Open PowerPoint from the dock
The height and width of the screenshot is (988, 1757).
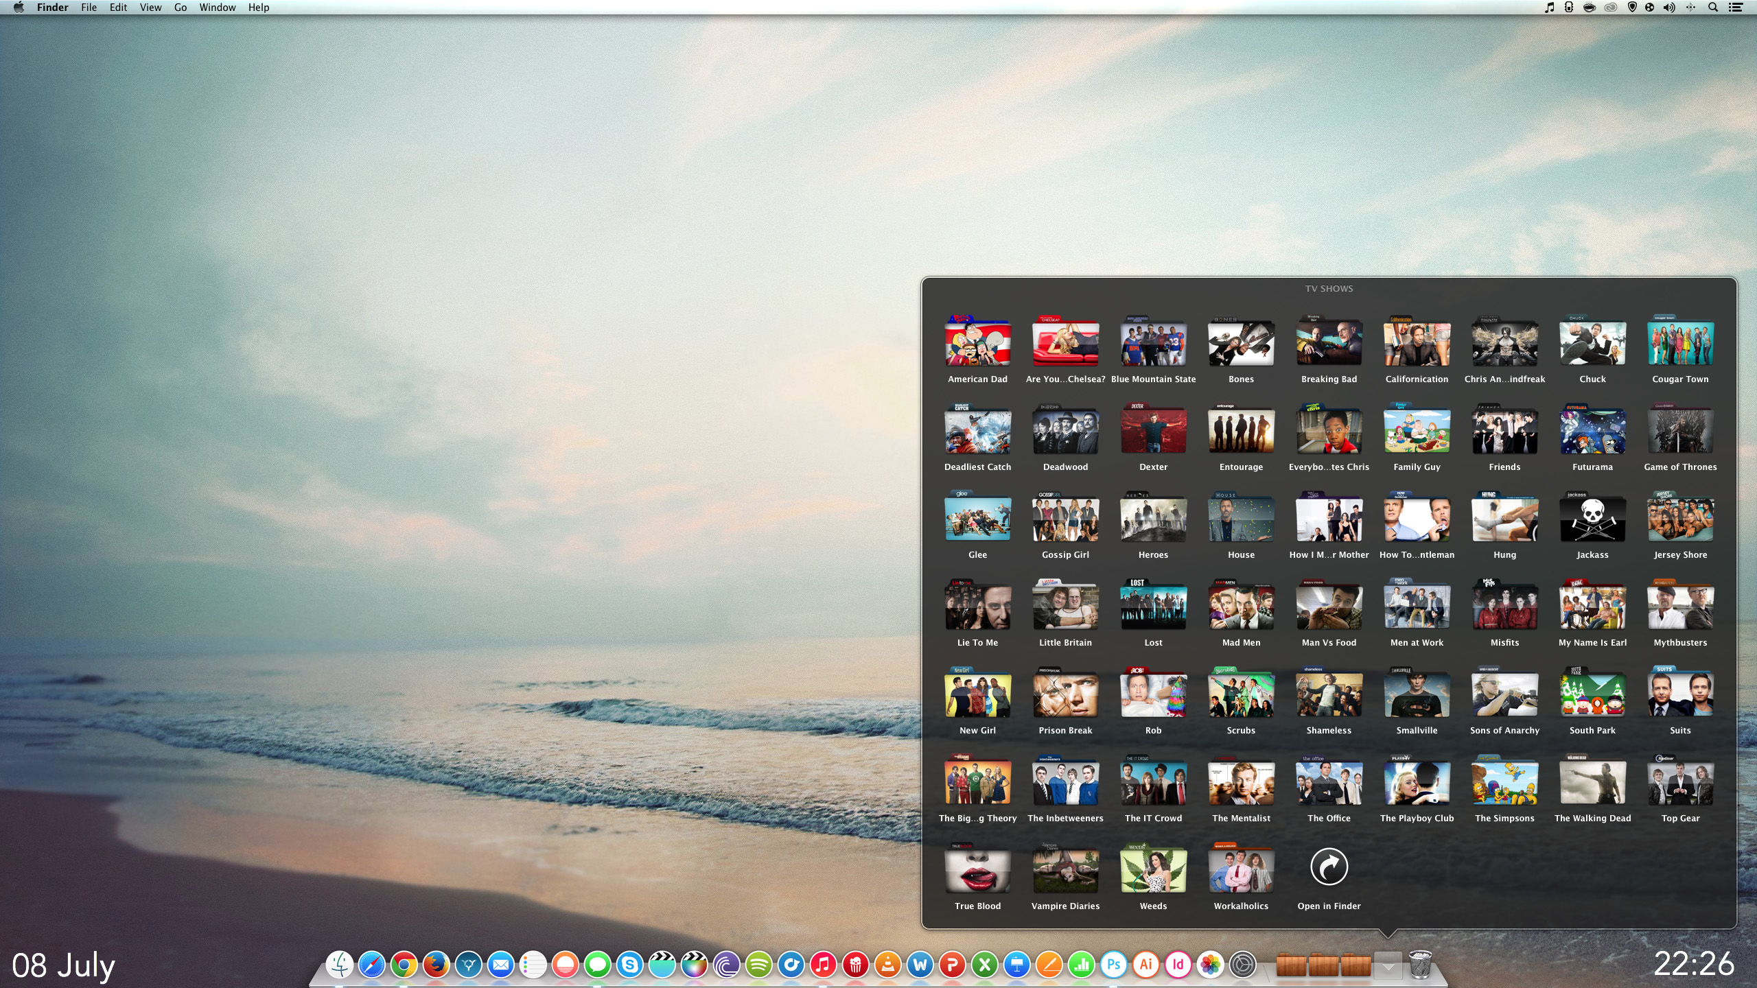tap(953, 965)
